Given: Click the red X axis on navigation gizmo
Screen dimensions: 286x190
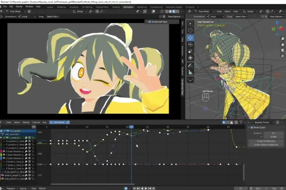Looking at the screenshot, I should [282, 29].
